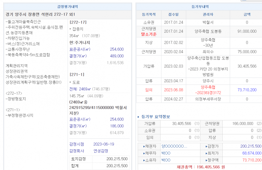The height and width of the screenshot is (170, 262).
Task: Click the arrow icon before 청구액
Action: pyautogui.click(x=207, y=160)
